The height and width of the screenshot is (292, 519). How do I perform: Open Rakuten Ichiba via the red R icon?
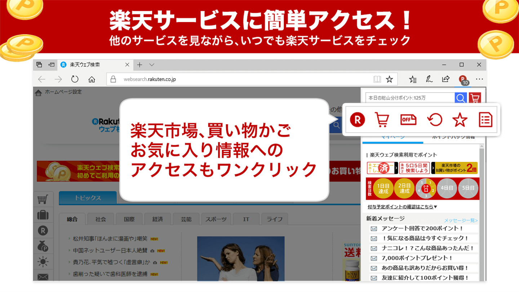pyautogui.click(x=357, y=120)
